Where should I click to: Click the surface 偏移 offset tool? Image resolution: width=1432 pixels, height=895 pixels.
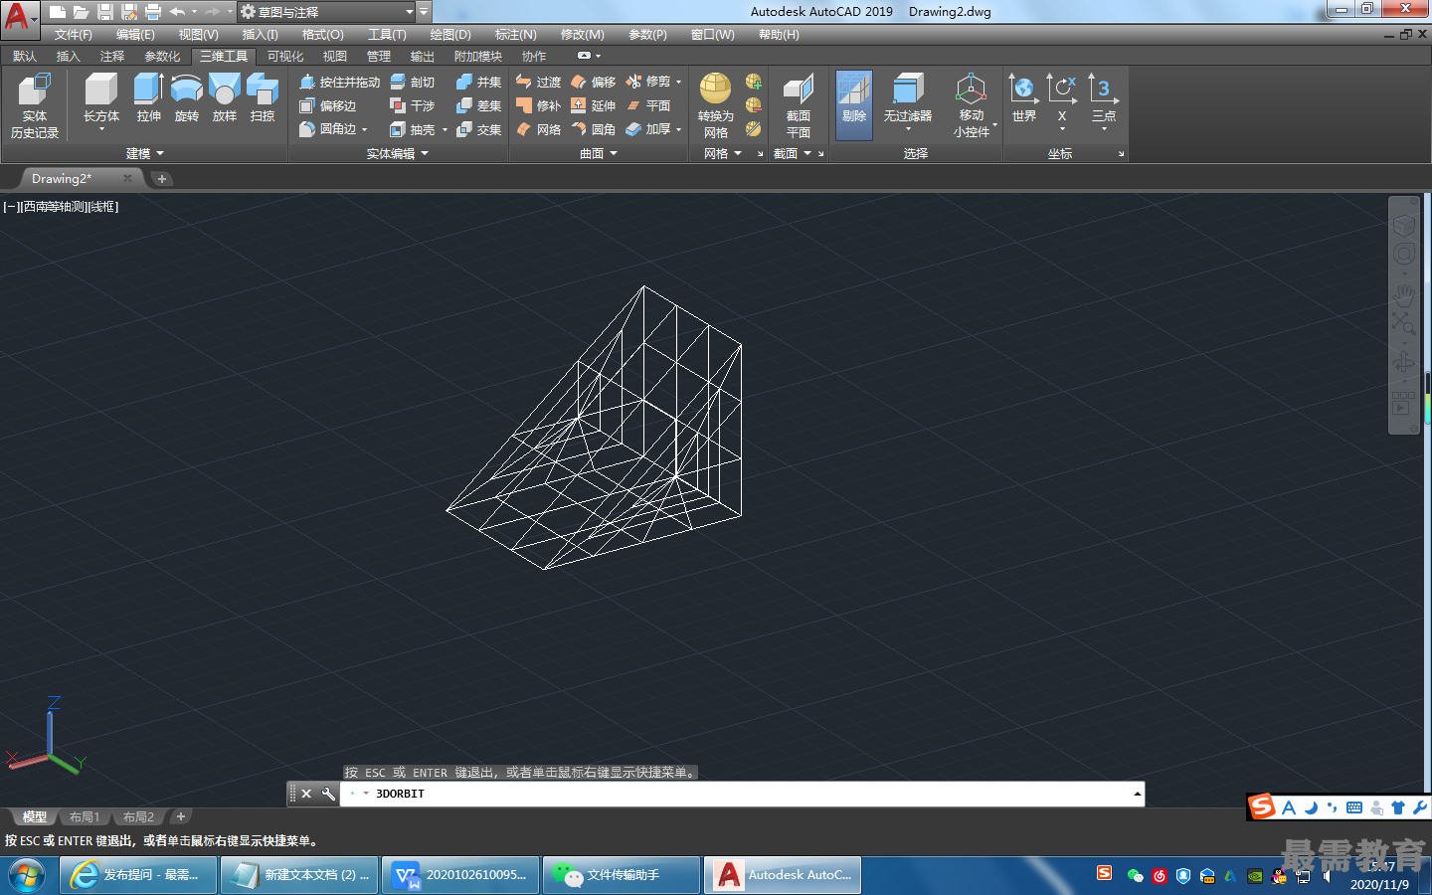point(593,82)
